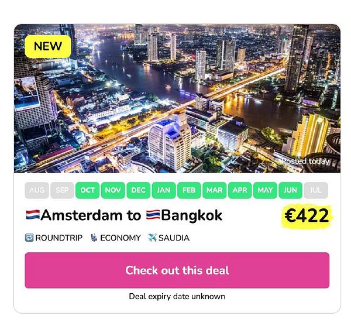
Task: Pick the MAY month chip
Action: point(265,190)
